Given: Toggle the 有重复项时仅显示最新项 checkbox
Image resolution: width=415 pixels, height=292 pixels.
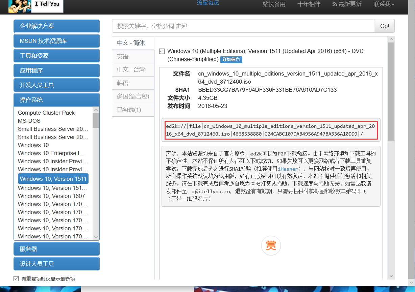Looking at the screenshot, I should click(16, 279).
